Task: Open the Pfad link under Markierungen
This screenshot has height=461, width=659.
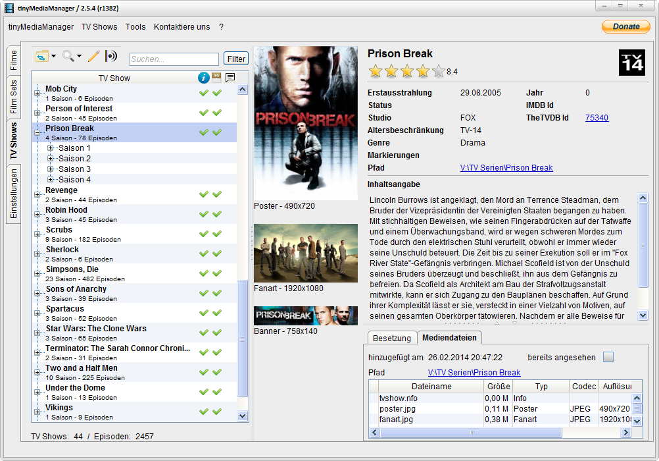Action: [506, 168]
